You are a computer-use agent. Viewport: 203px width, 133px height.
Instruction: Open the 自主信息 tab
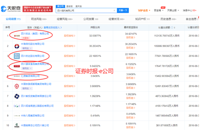[x=192, y=19]
